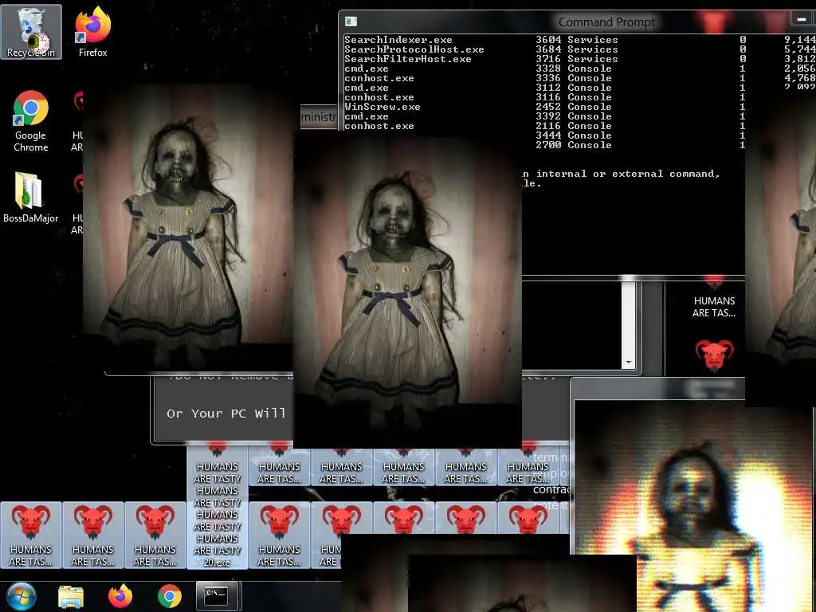Click memory value 9,144 in Command Prompt
The height and width of the screenshot is (612, 816).
[800, 40]
